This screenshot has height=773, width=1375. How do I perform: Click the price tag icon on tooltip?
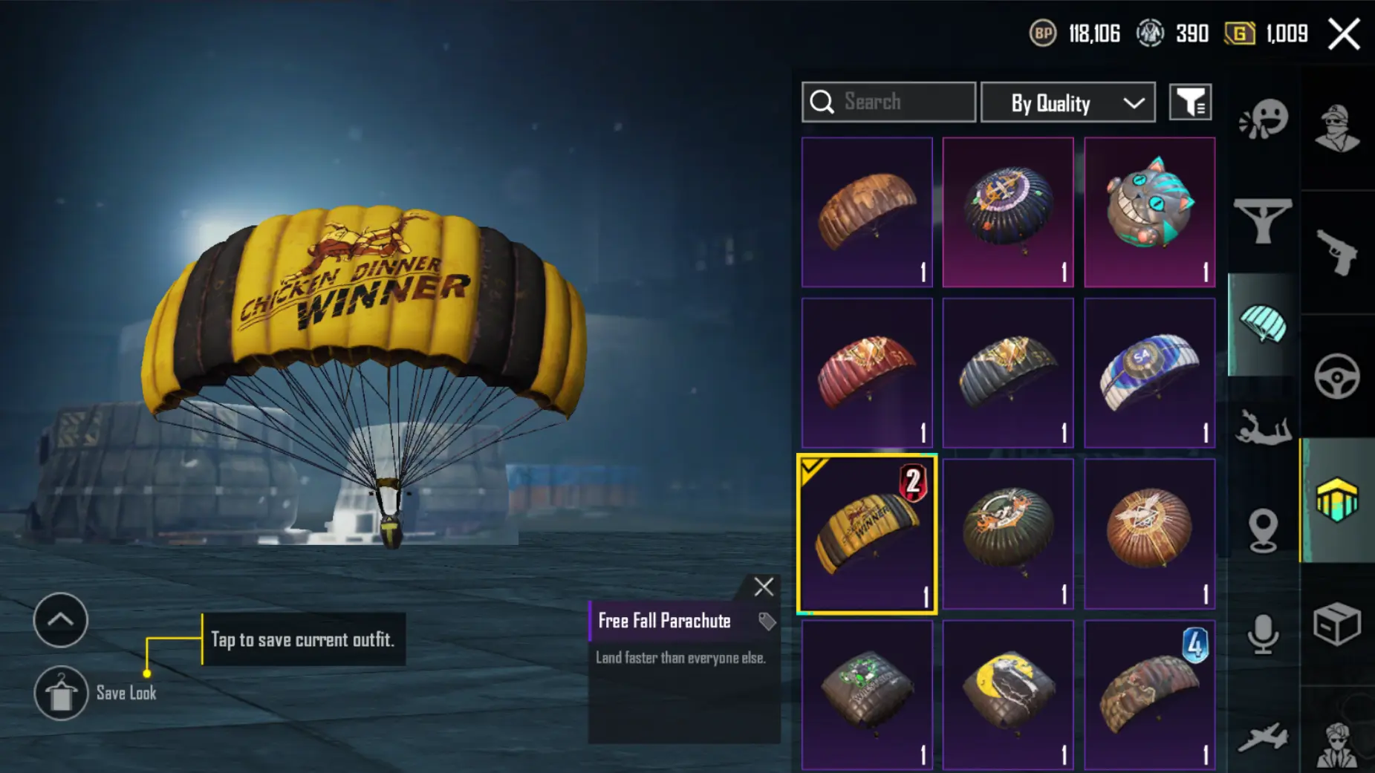click(767, 621)
